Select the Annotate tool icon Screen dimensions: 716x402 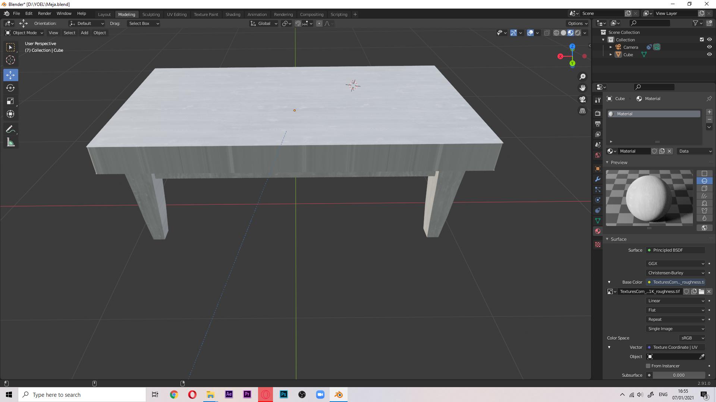(11, 128)
